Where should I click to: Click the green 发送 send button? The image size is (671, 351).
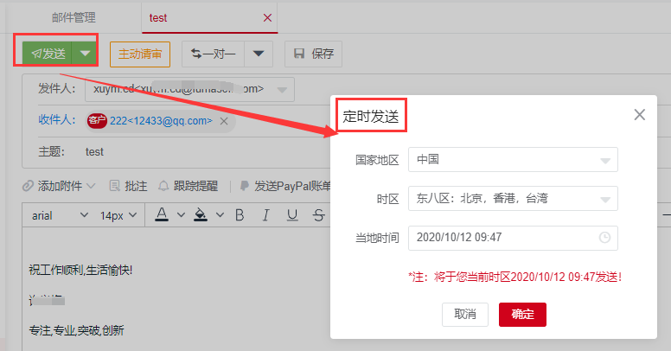[48, 53]
